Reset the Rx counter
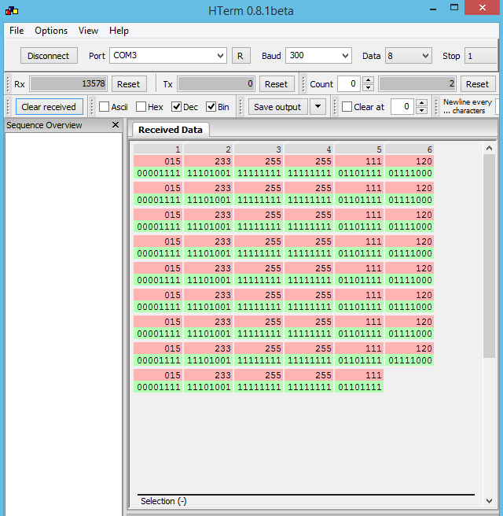 pos(129,84)
